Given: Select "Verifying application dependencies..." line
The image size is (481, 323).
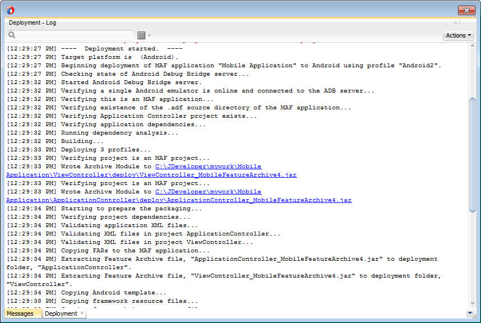Looking at the screenshot, I should pyautogui.click(x=106, y=124).
